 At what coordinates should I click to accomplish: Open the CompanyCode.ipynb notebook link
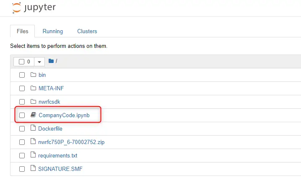tap(64, 115)
